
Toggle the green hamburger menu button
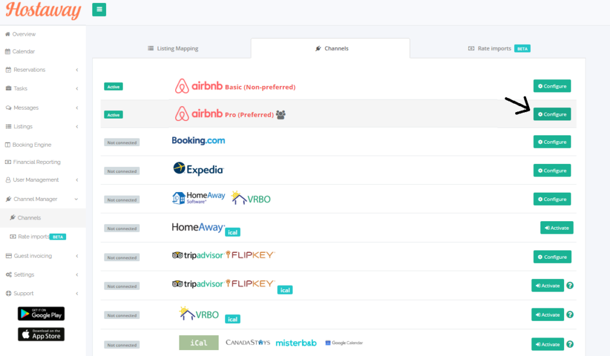click(99, 10)
